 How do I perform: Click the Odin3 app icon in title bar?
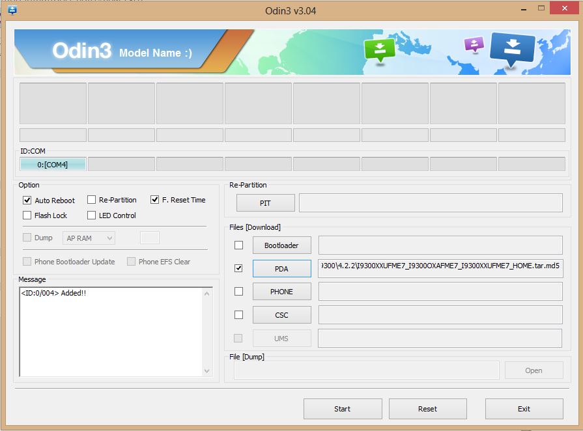click(12, 10)
